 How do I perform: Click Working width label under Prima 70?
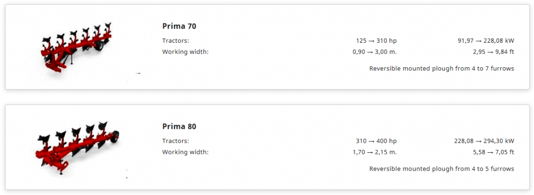185,52
